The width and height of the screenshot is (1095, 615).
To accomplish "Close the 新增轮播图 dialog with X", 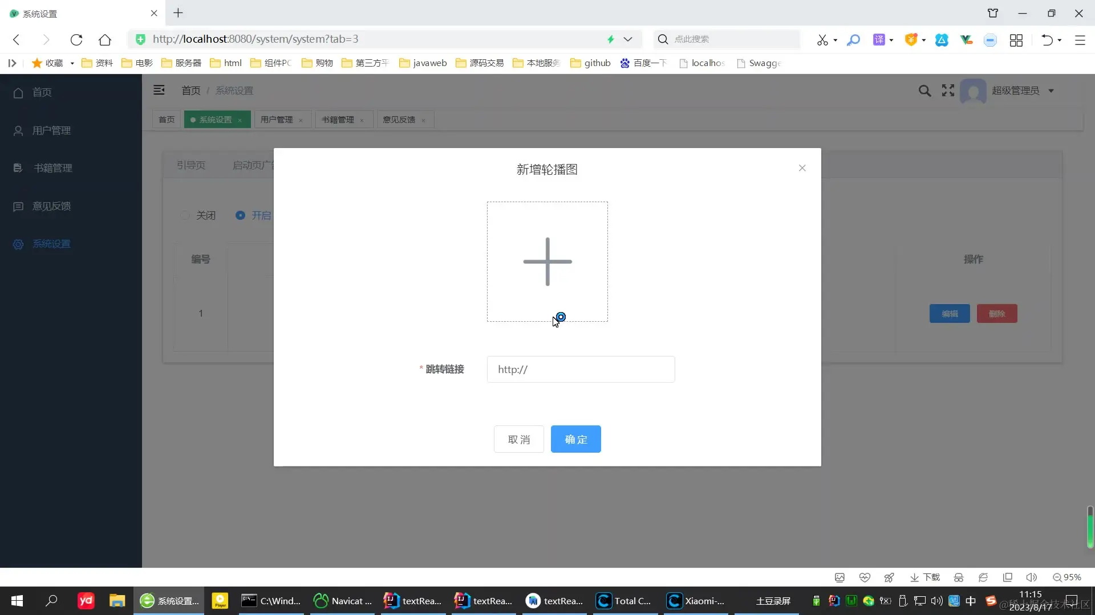I will click(x=802, y=168).
